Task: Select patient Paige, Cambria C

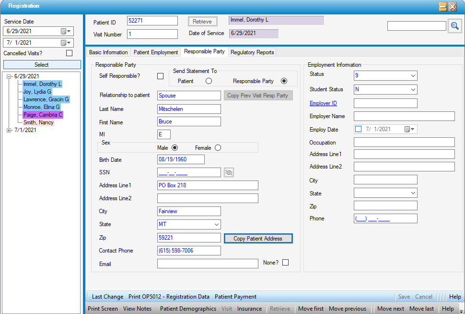Action: point(43,115)
